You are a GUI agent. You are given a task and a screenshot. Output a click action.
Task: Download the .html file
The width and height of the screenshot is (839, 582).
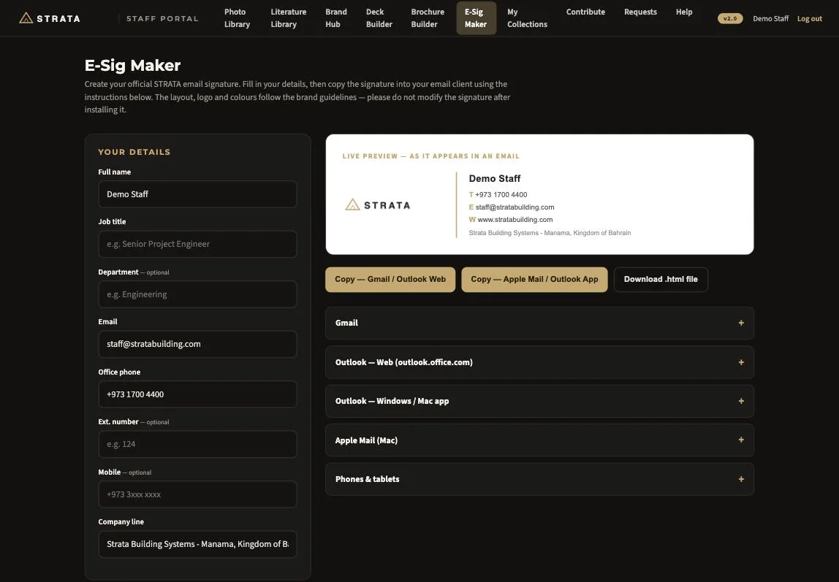point(661,280)
